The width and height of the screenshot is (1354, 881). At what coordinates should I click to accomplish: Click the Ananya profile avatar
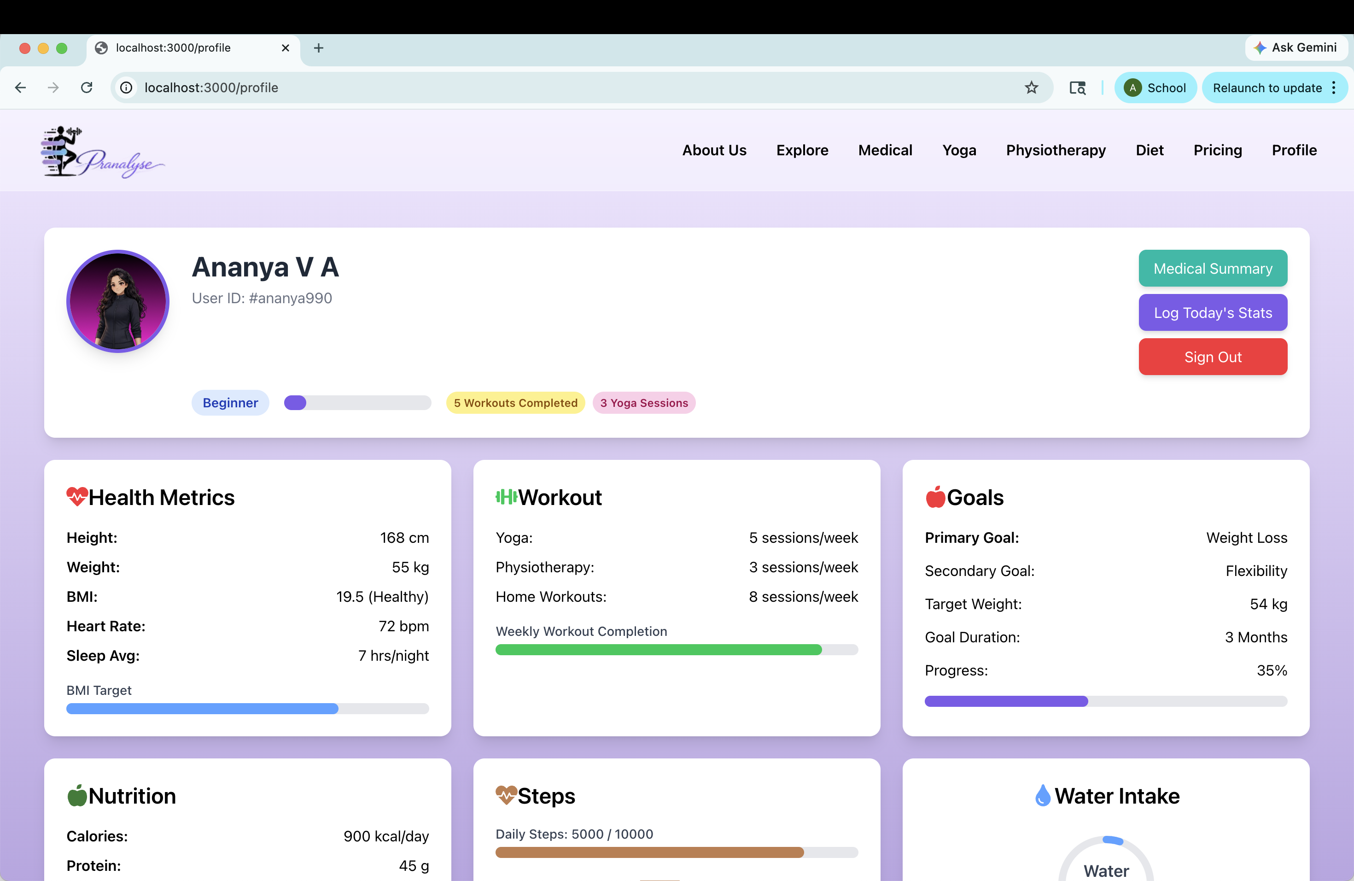pyautogui.click(x=118, y=301)
